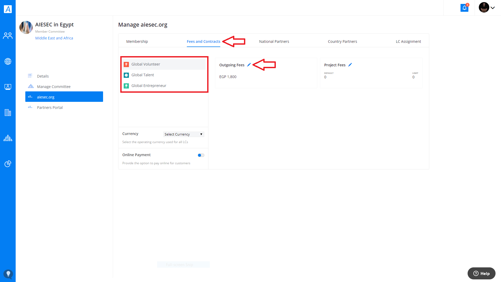Switch to the Country Partners tab
The width and height of the screenshot is (501, 282).
pos(342,42)
